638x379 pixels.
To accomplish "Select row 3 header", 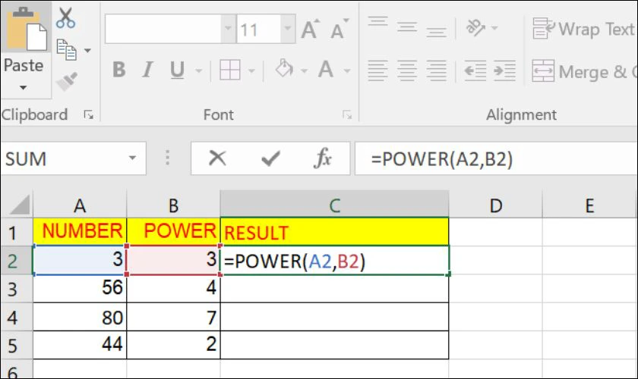I will [16, 289].
